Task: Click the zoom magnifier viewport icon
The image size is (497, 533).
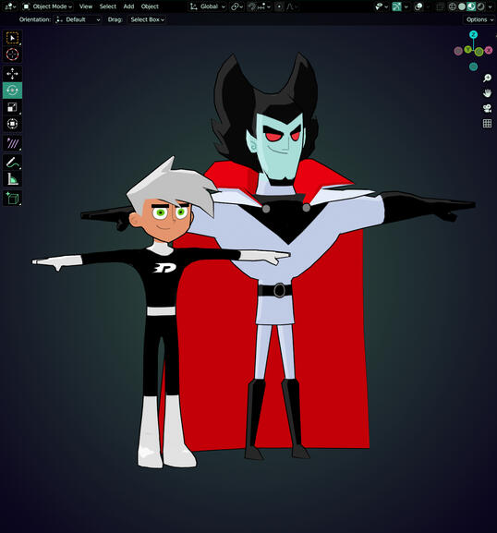Action: point(487,79)
